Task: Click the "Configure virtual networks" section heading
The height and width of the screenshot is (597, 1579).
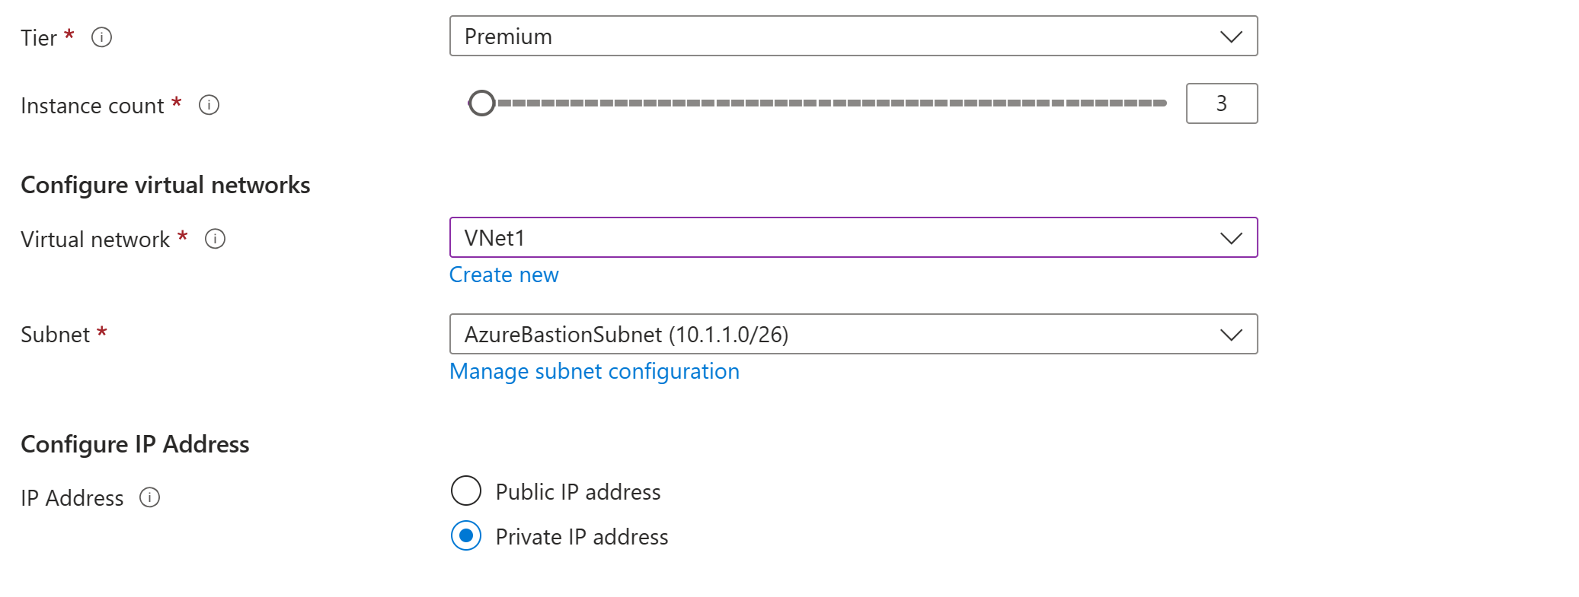Action: pyautogui.click(x=165, y=185)
